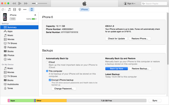The height and width of the screenshot is (105, 169).
Task: Click the Sync button
Action: tap(155, 100)
